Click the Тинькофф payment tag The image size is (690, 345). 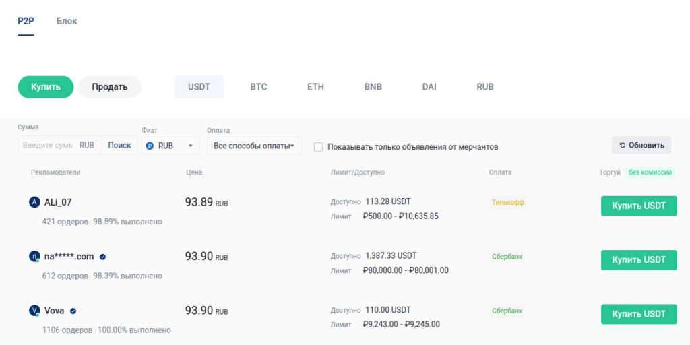click(x=508, y=202)
